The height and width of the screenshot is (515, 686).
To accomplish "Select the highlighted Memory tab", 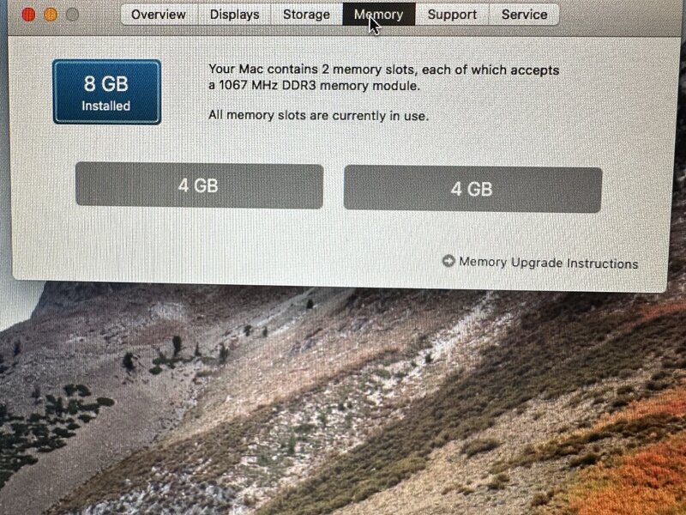I will click(x=379, y=15).
